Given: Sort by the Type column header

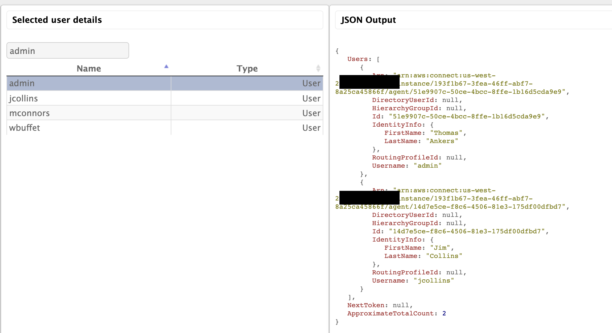Looking at the screenshot, I should (247, 69).
